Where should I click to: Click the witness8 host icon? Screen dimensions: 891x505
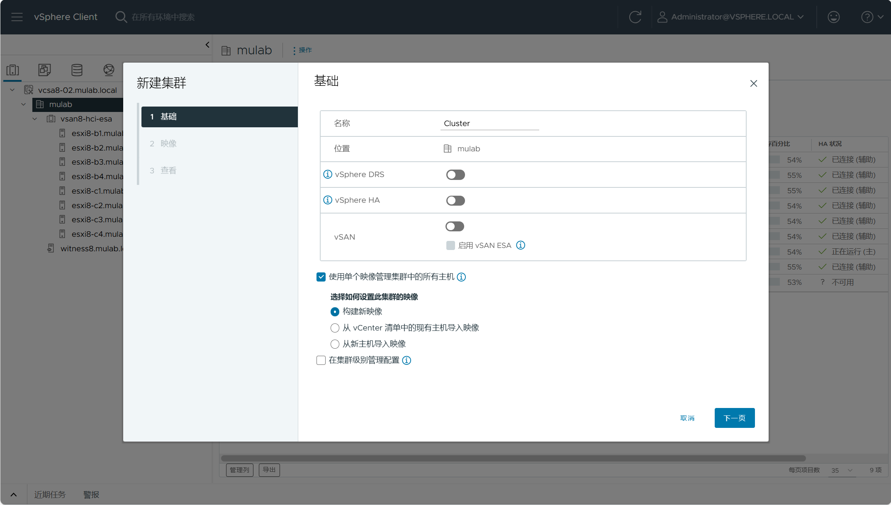click(51, 248)
